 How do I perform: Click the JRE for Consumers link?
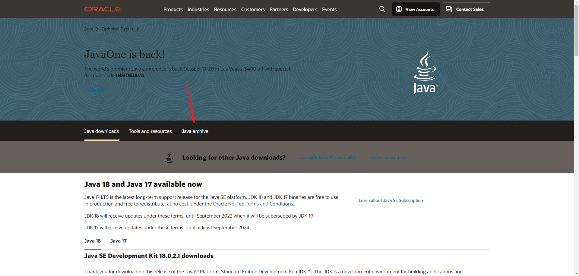pos(388,157)
